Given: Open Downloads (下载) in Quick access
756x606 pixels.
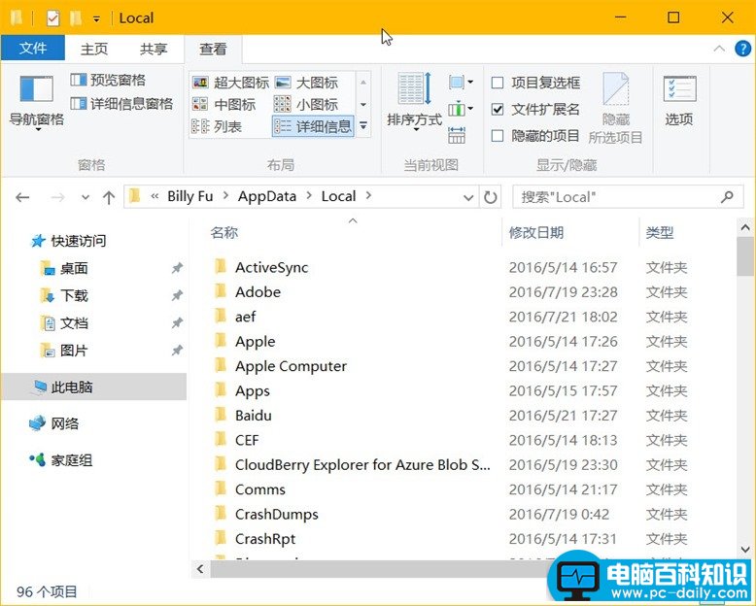Looking at the screenshot, I should 64,295.
